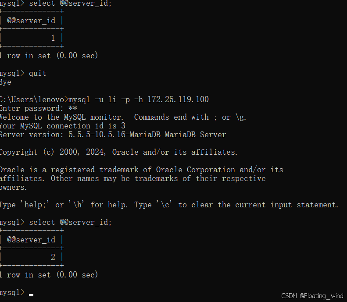Click the Bye output line

[6, 82]
